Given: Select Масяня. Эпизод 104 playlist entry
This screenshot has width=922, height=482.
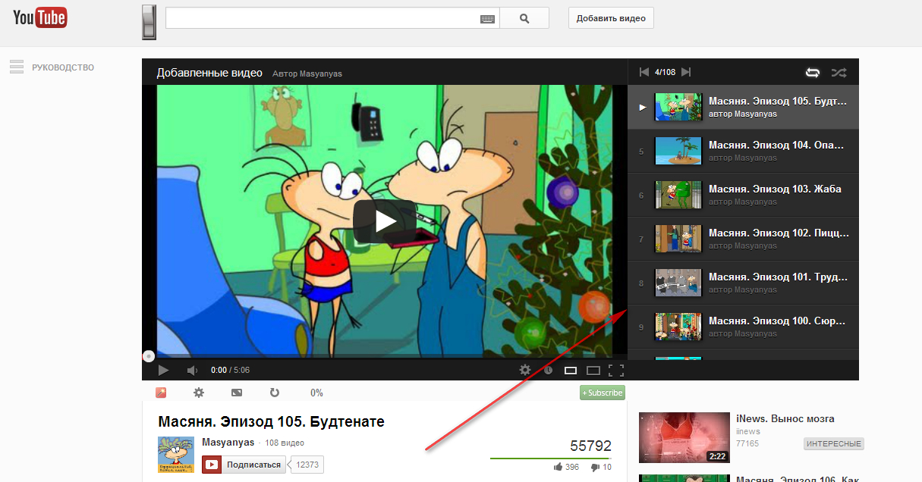Looking at the screenshot, I should pos(744,151).
